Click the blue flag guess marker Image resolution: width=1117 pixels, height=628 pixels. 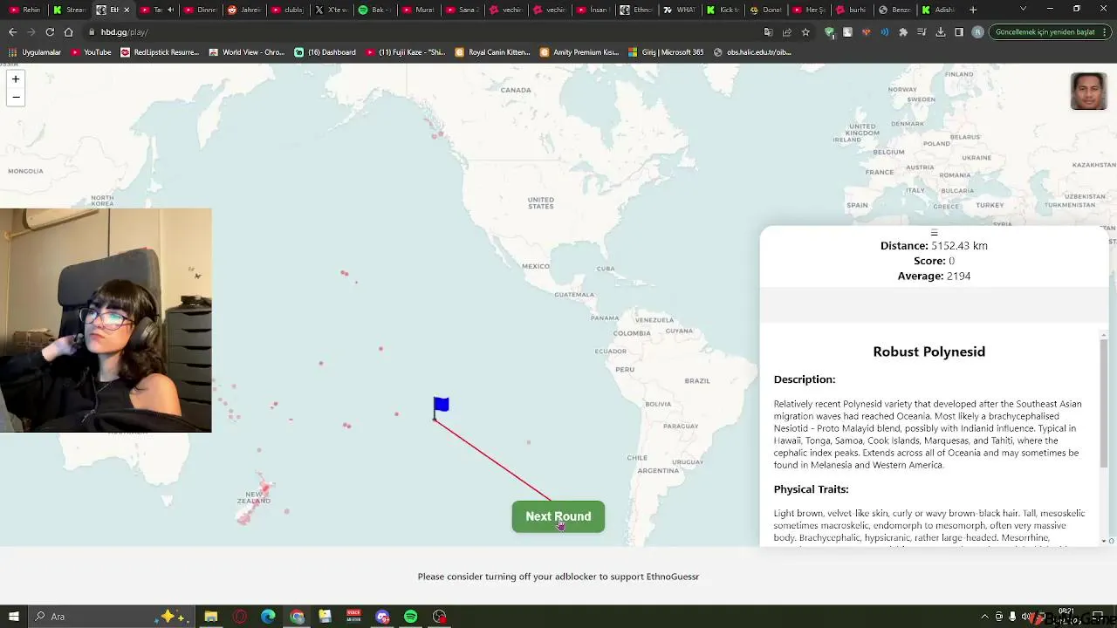tap(441, 407)
